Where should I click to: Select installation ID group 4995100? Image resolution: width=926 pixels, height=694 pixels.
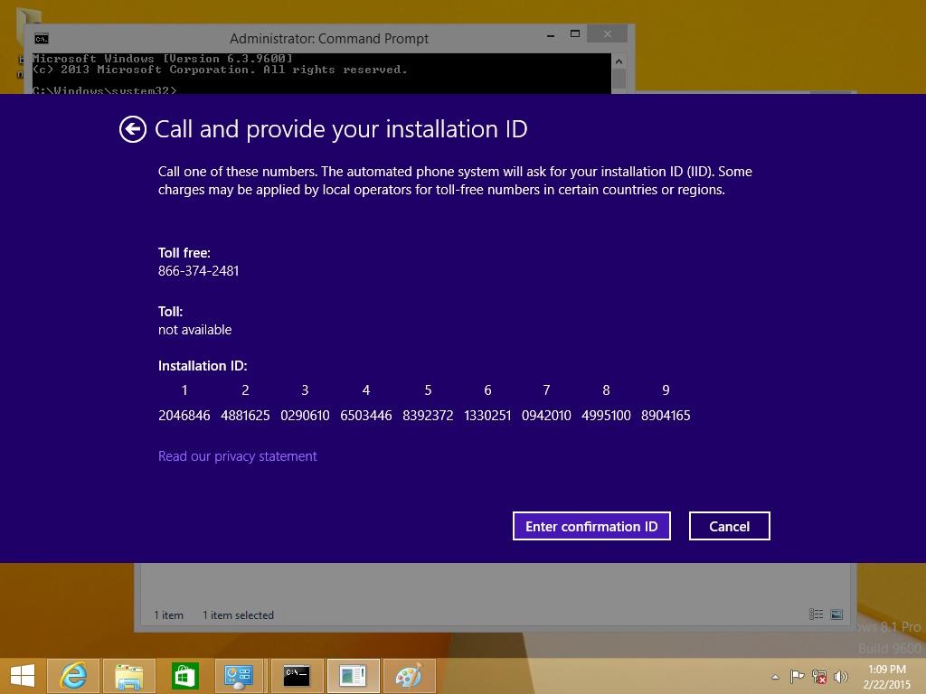(606, 416)
